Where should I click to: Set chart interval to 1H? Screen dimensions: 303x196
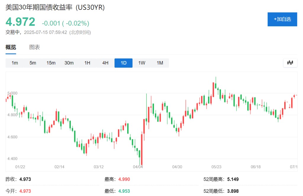pos(87,63)
